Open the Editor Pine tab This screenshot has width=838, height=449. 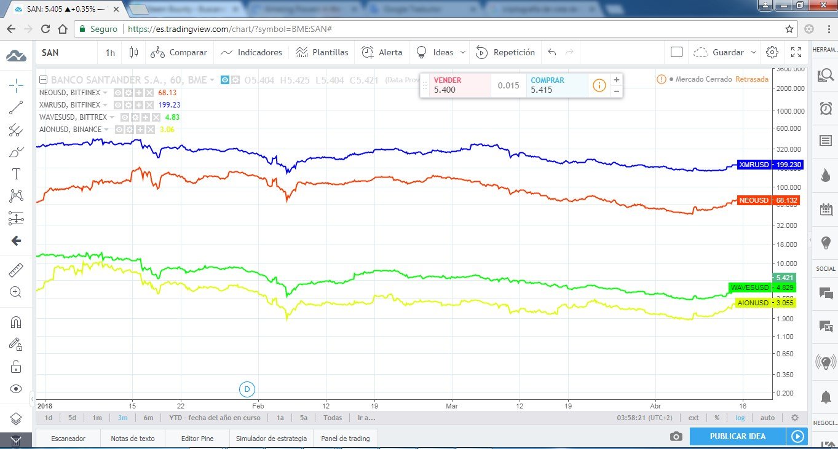197,439
